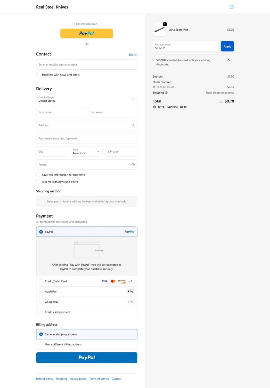
Task: Click the blue PayPal pay button
Action: [87, 357]
